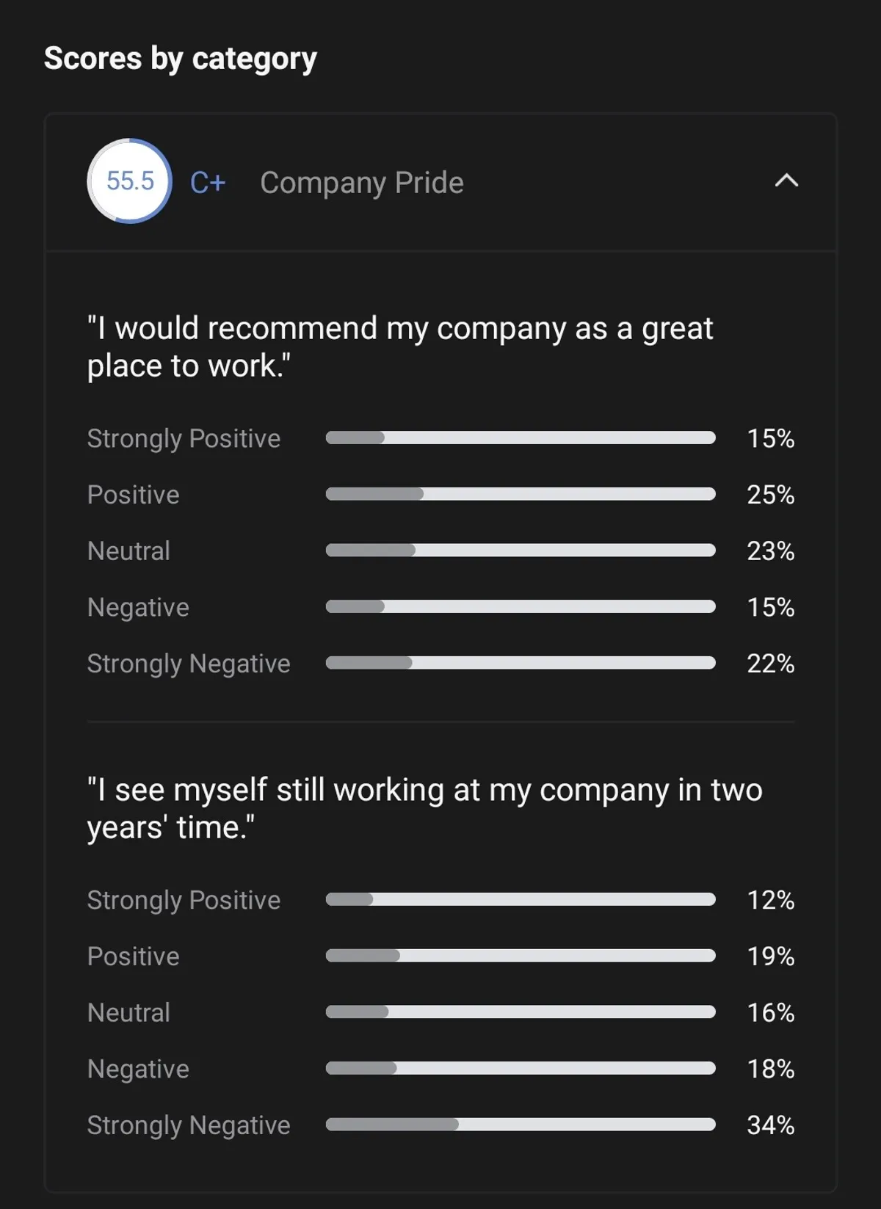The height and width of the screenshot is (1209, 881).
Task: Click the two years' Positive 19% bar
Action: tap(521, 956)
